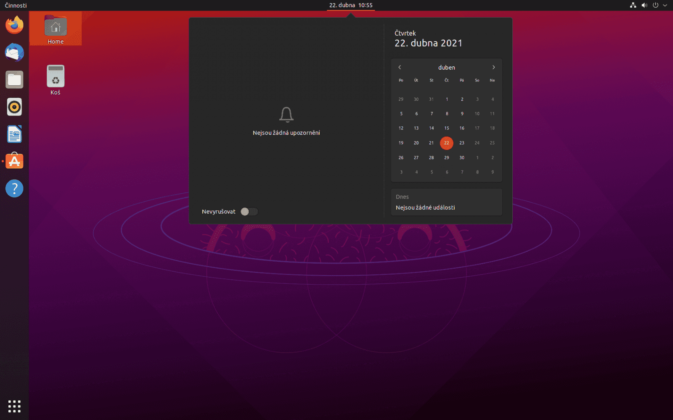
Task: Click the clock showing 22. dubna 10:55
Action: [x=350, y=5]
